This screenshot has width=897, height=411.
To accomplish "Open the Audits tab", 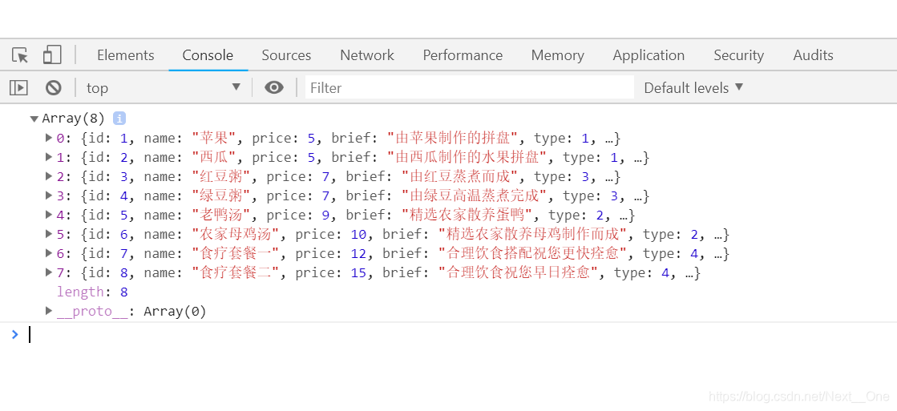I will click(813, 55).
